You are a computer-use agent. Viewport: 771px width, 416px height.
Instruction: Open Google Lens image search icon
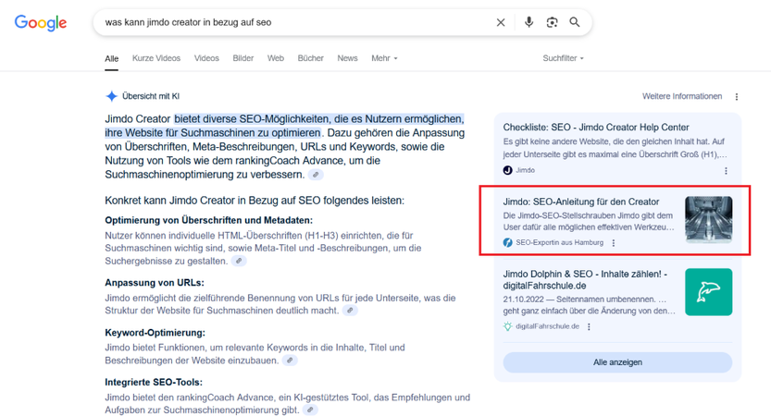(552, 22)
